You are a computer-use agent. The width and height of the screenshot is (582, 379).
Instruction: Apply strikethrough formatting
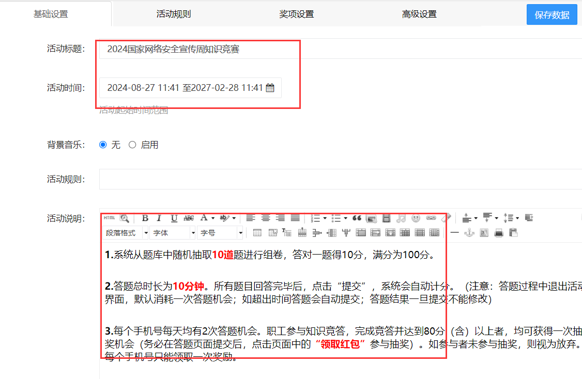tap(189, 218)
